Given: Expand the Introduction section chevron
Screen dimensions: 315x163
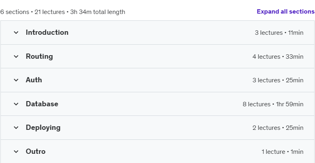Looking at the screenshot, I should 16,32.
